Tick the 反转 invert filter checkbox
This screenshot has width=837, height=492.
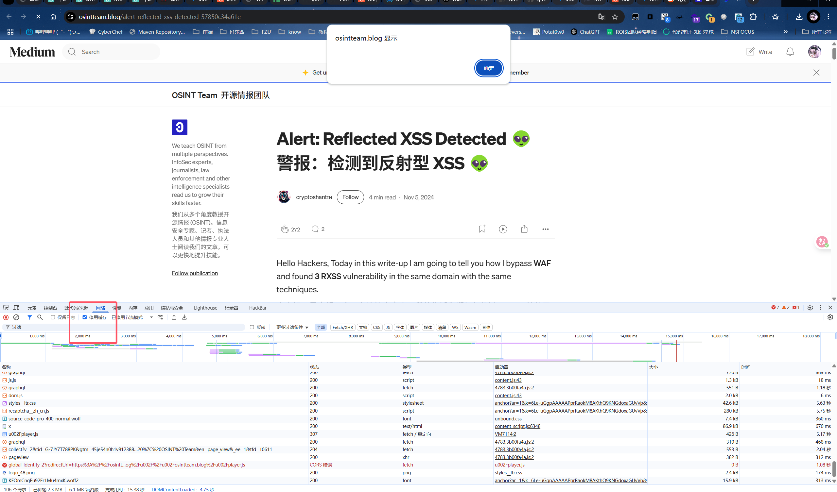[x=252, y=327]
